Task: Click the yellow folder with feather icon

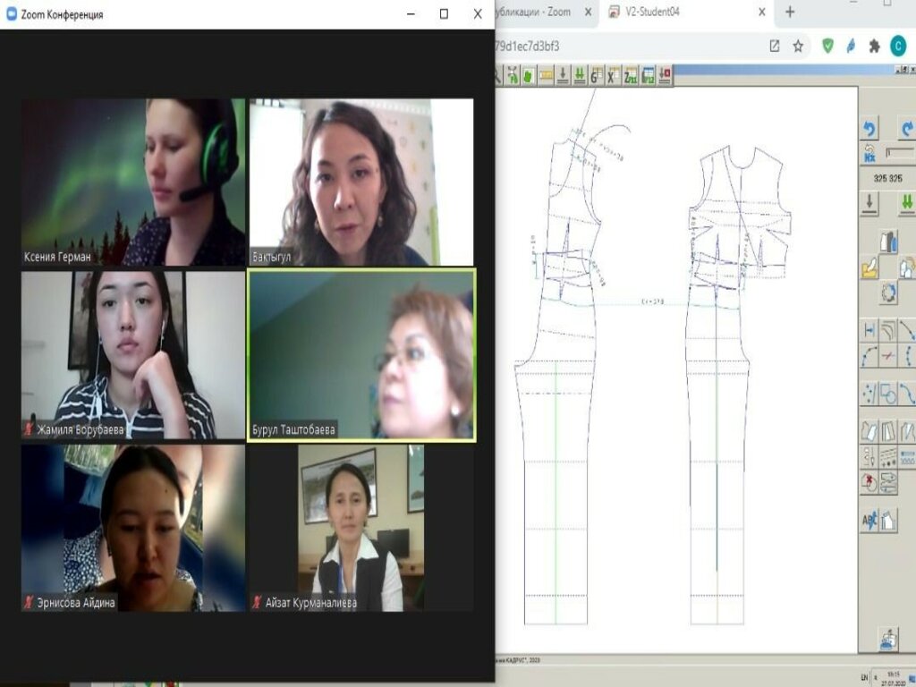Action: (x=869, y=267)
